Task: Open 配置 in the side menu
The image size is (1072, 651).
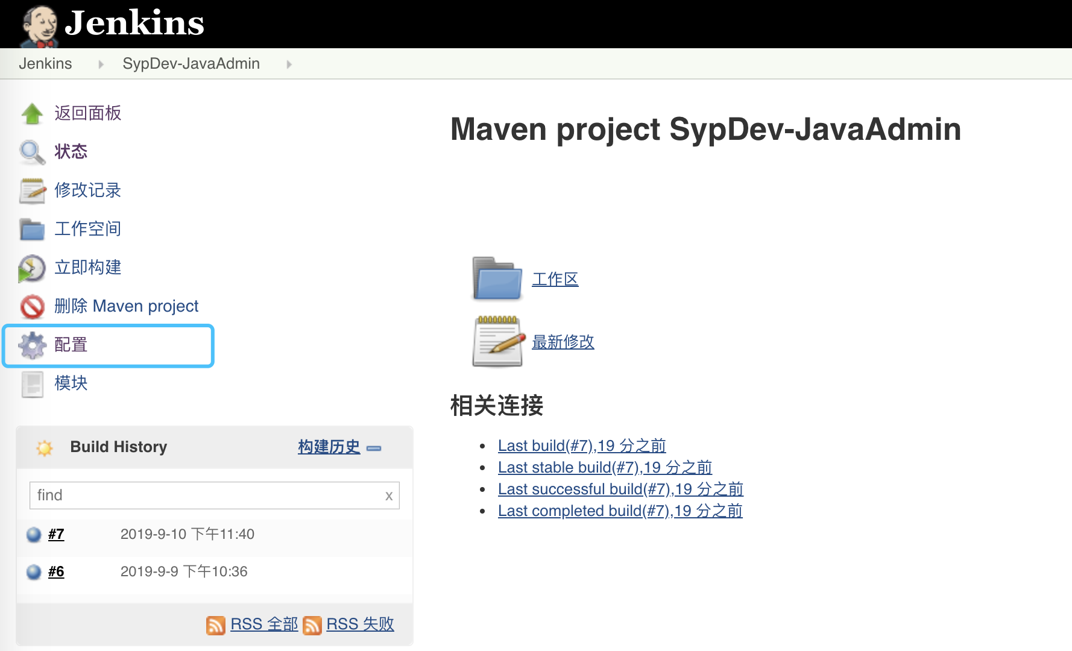Action: [x=71, y=344]
